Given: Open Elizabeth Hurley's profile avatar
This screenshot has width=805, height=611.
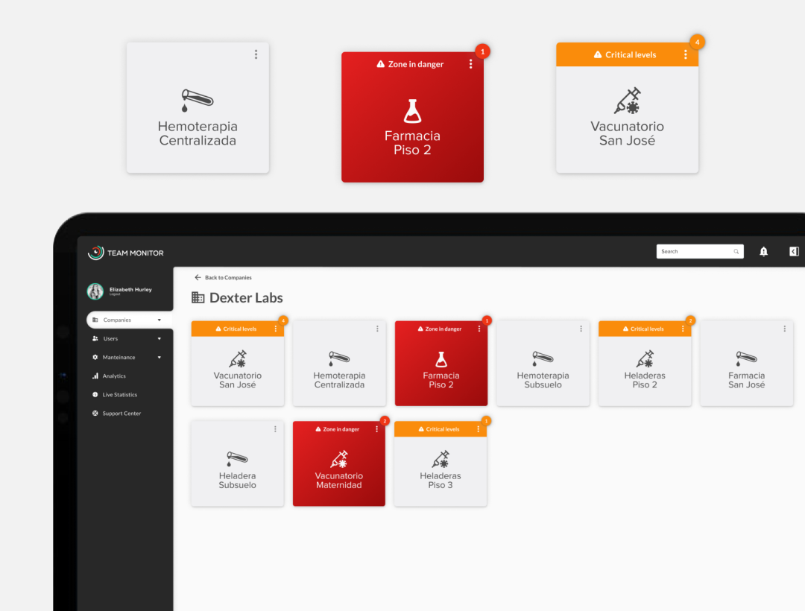Looking at the screenshot, I should pyautogui.click(x=95, y=291).
